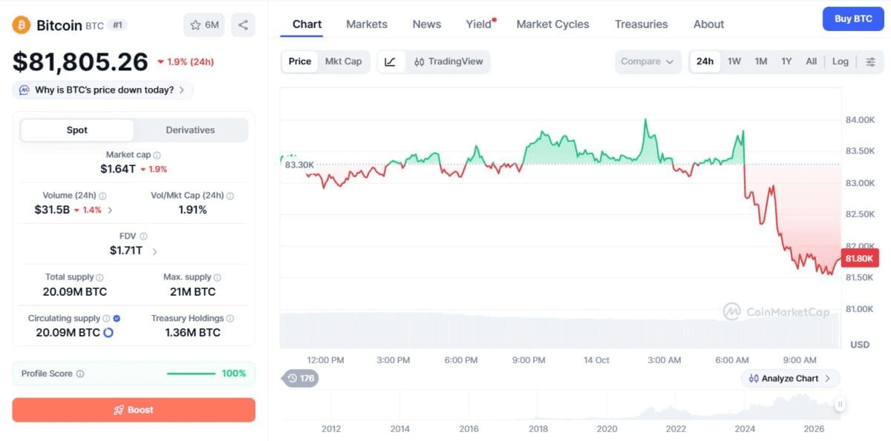
Task: Switch chart to Mkt Cap
Action: click(344, 62)
